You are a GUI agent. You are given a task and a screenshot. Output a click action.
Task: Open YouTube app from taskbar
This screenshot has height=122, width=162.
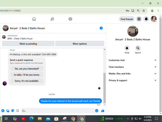coord(23,119)
